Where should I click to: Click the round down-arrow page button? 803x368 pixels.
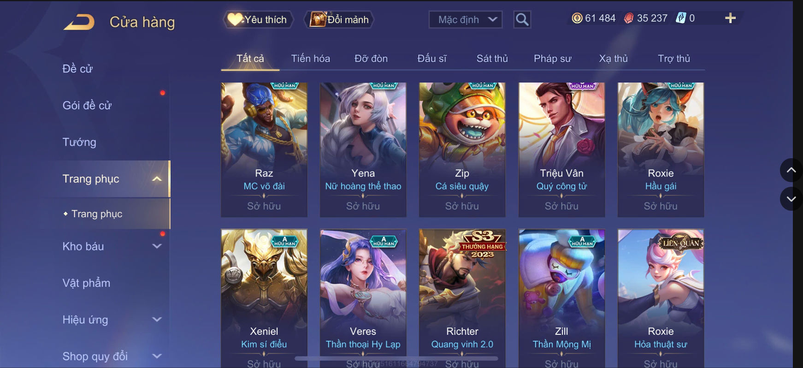[x=791, y=199]
